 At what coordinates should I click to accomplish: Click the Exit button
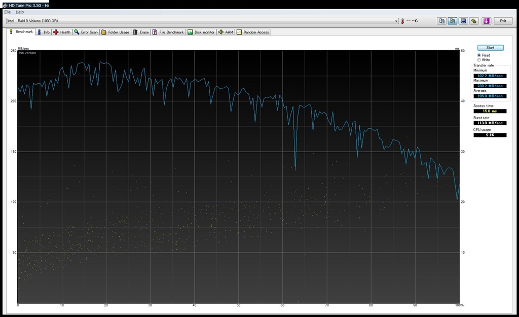(503, 21)
